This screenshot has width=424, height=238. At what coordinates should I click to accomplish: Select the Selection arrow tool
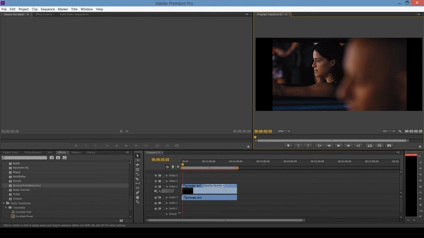tap(137, 155)
